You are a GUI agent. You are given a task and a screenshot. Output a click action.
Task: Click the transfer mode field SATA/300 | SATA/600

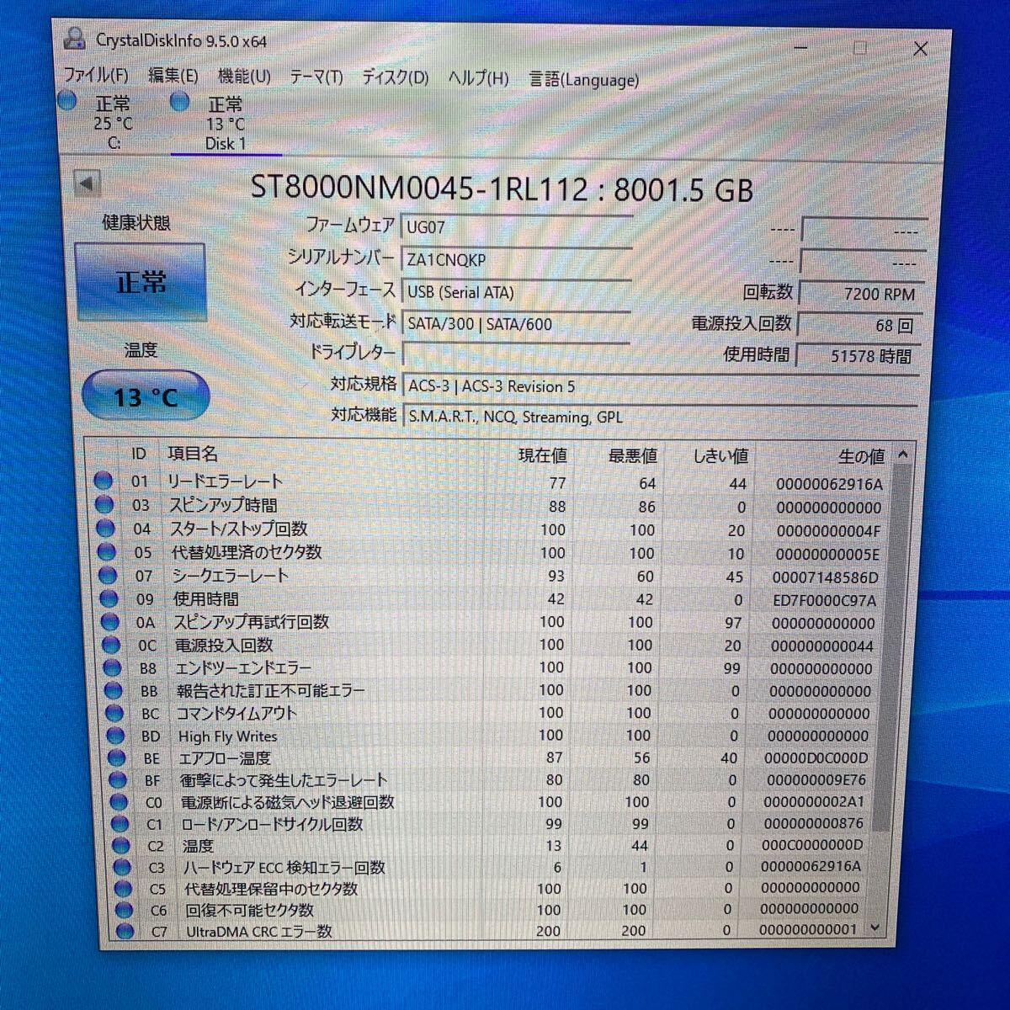tap(516, 324)
